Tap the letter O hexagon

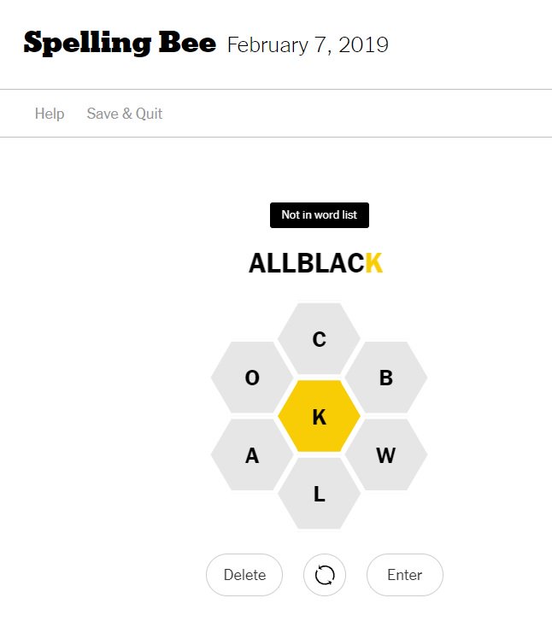point(252,378)
